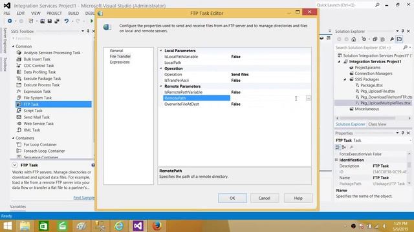The width and height of the screenshot is (414, 232).
Task: Select XML Task in toolbox
Action: [32, 130]
